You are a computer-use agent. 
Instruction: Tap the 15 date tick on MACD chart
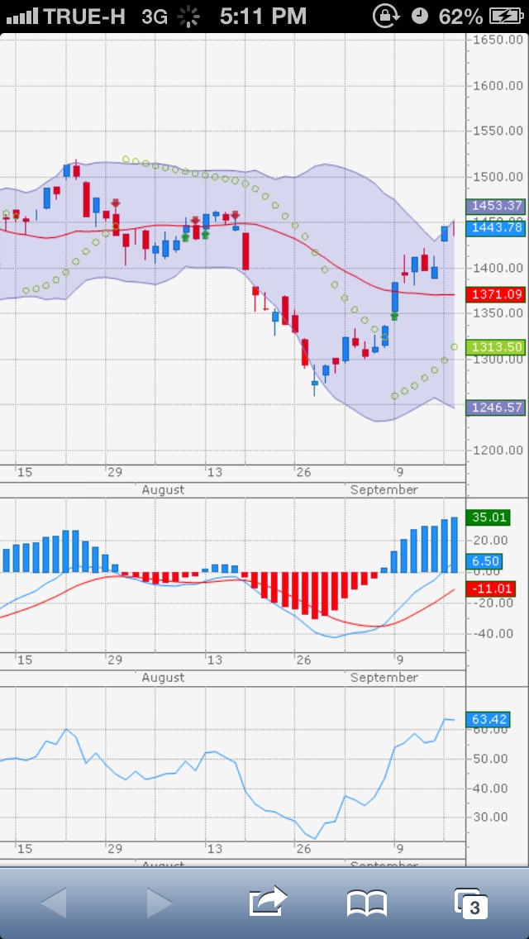tap(24, 660)
